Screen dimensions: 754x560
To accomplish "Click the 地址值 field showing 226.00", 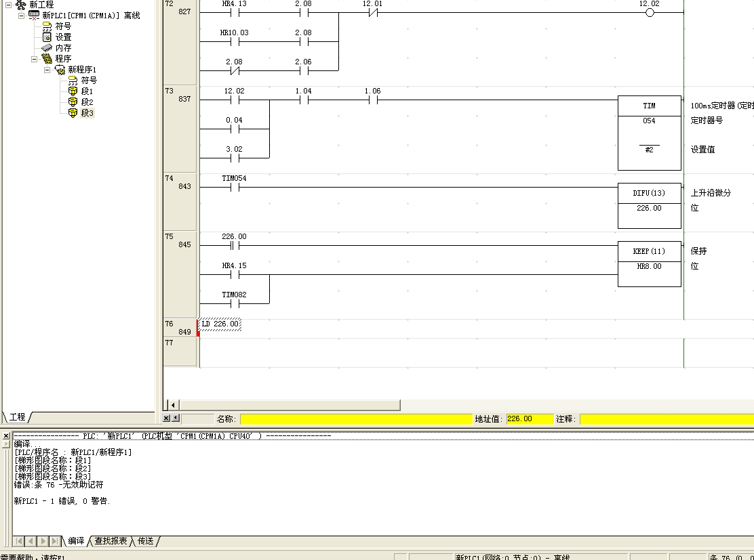I will coord(529,419).
